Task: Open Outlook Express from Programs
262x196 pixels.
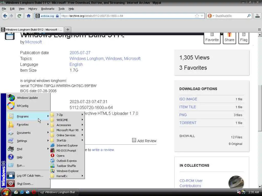Action: (67, 161)
